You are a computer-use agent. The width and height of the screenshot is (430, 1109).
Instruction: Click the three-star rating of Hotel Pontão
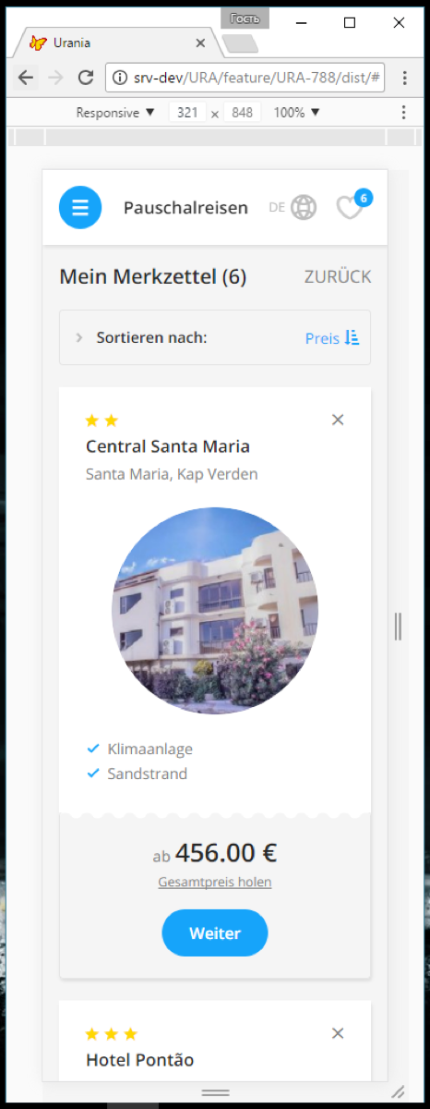[112, 1033]
